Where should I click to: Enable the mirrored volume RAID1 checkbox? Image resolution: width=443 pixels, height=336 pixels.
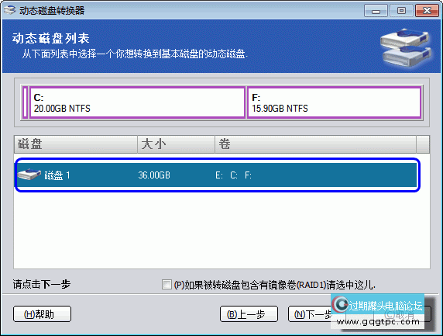coord(167,284)
